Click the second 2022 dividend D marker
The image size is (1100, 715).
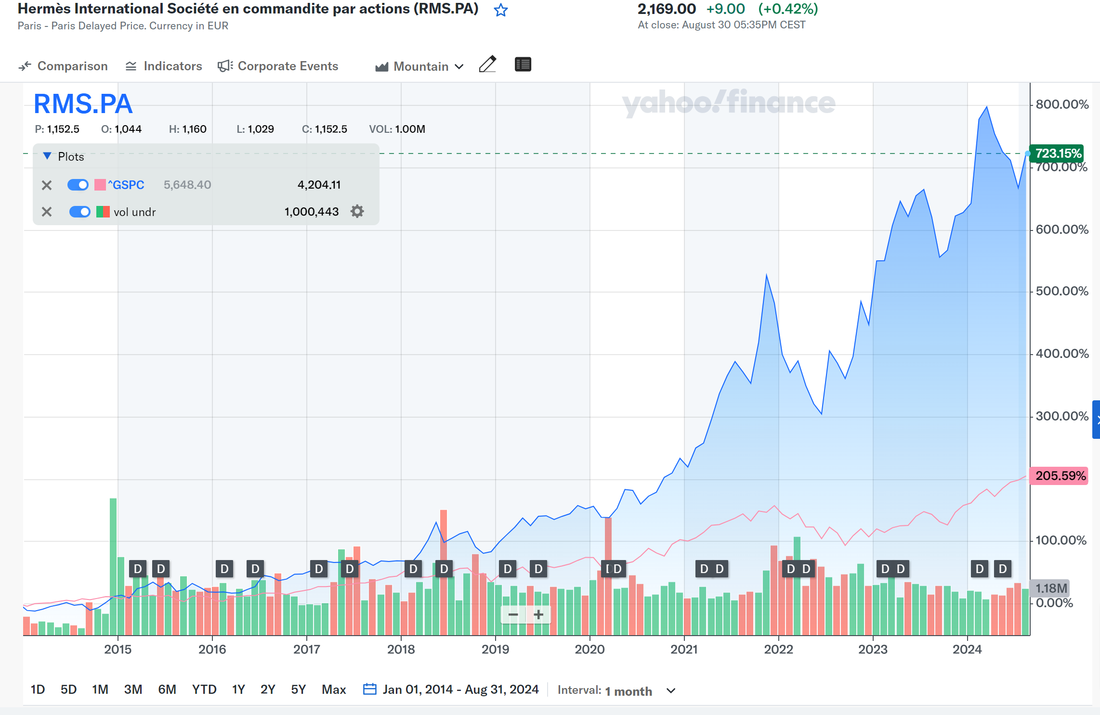pos(806,569)
